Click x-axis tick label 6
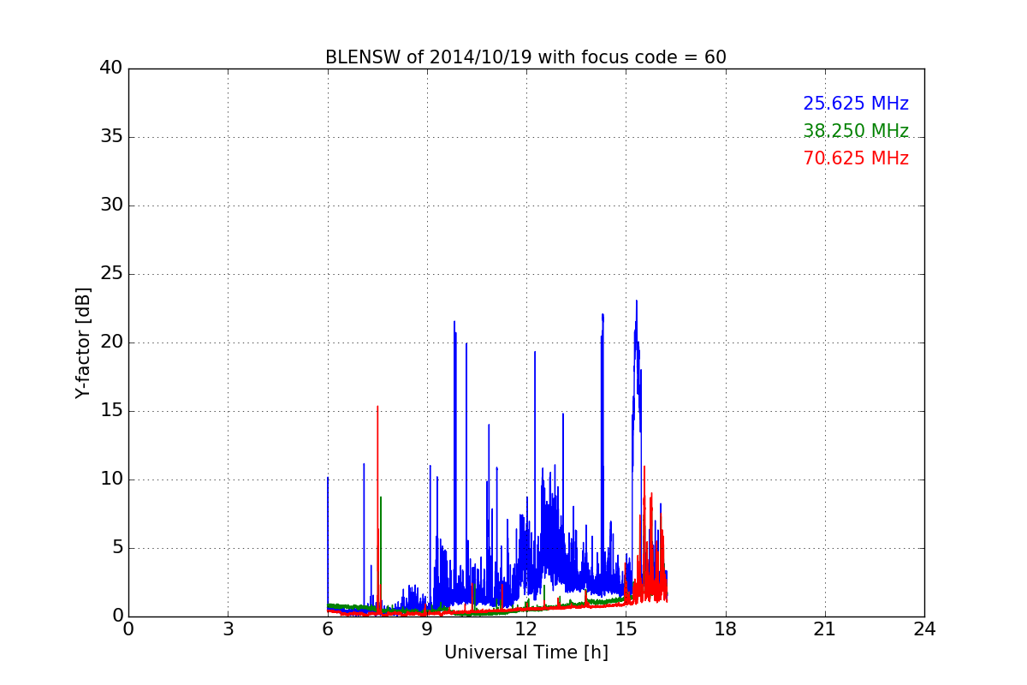The width and height of the screenshot is (1027, 685). pos(328,629)
